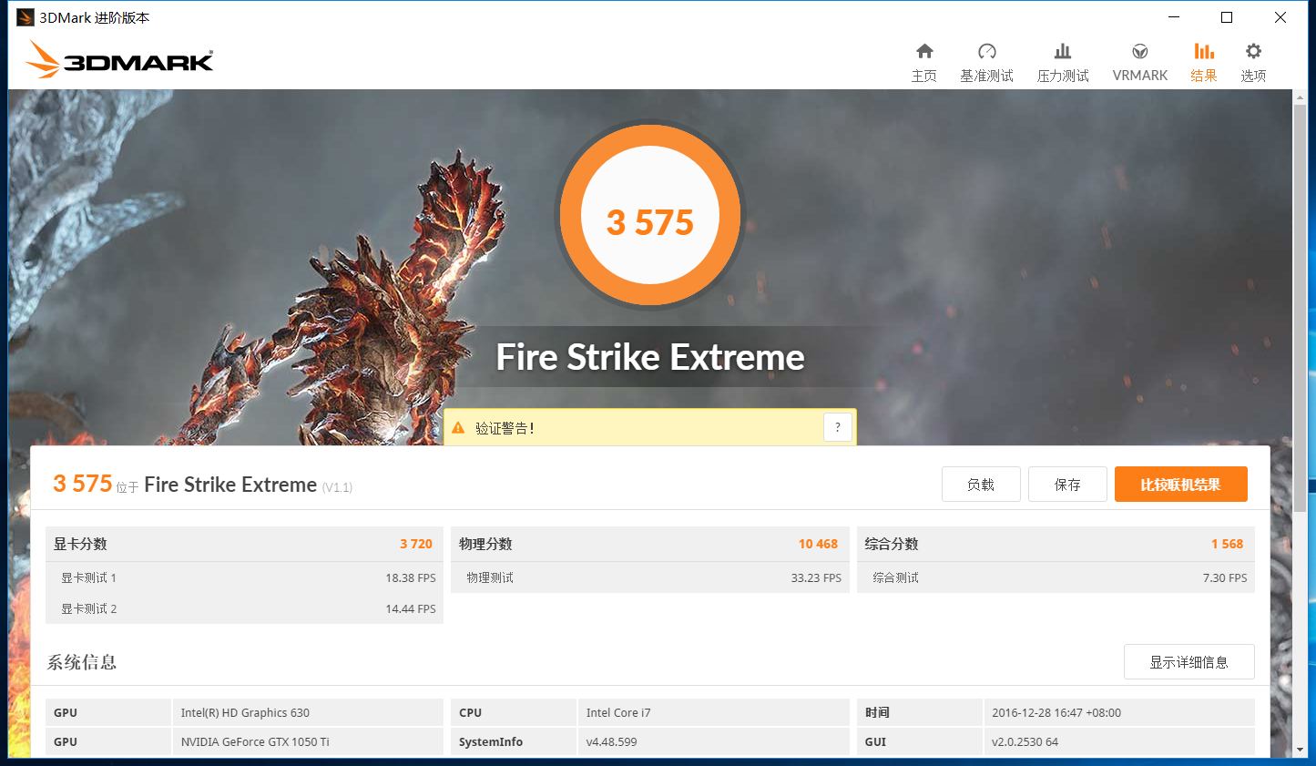Click the 3 720 graphics score value

[x=416, y=544]
